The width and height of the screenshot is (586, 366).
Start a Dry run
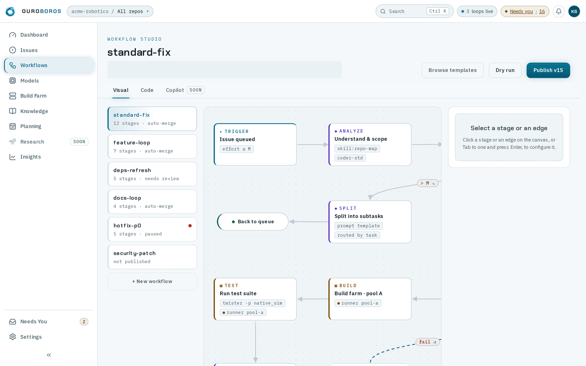[x=505, y=70]
